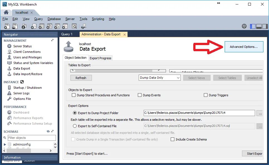
Task: Click the dump project folder path field
Action: pos(199,113)
